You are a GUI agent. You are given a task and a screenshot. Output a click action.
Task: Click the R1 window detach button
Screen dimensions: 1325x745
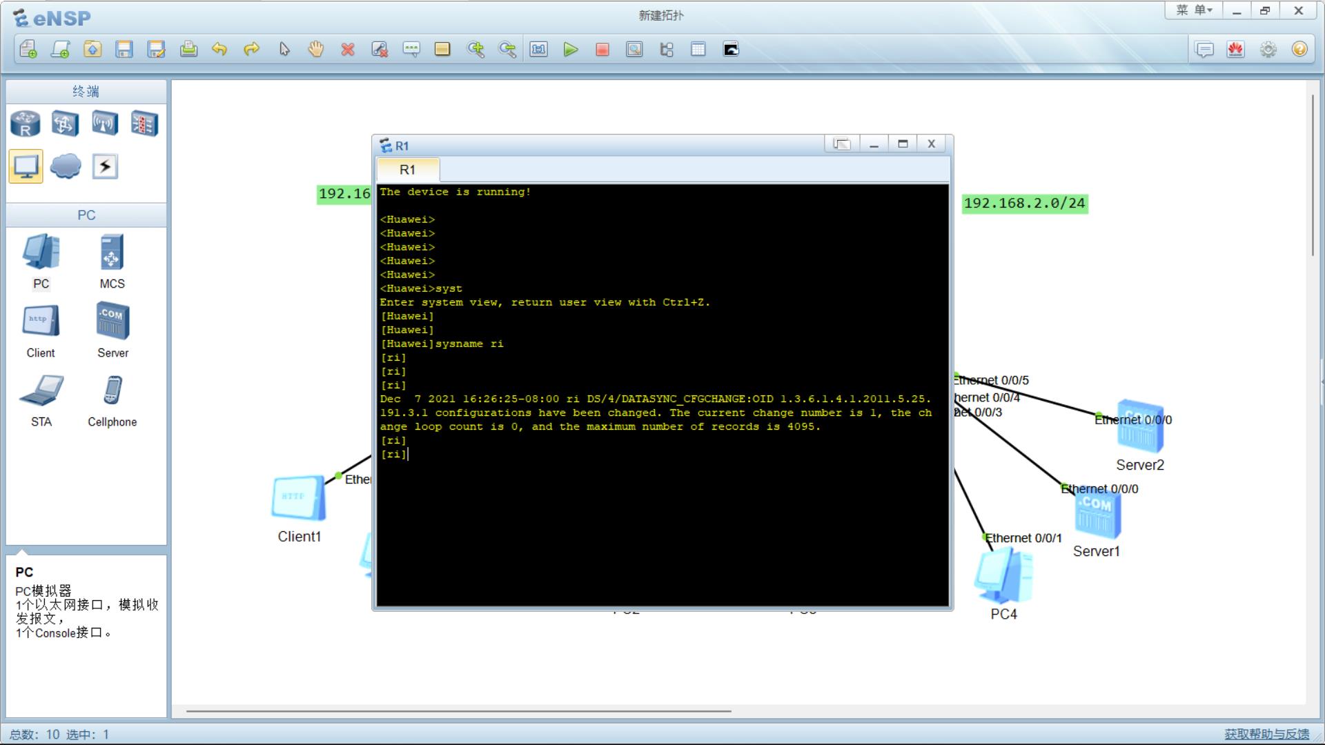click(841, 143)
